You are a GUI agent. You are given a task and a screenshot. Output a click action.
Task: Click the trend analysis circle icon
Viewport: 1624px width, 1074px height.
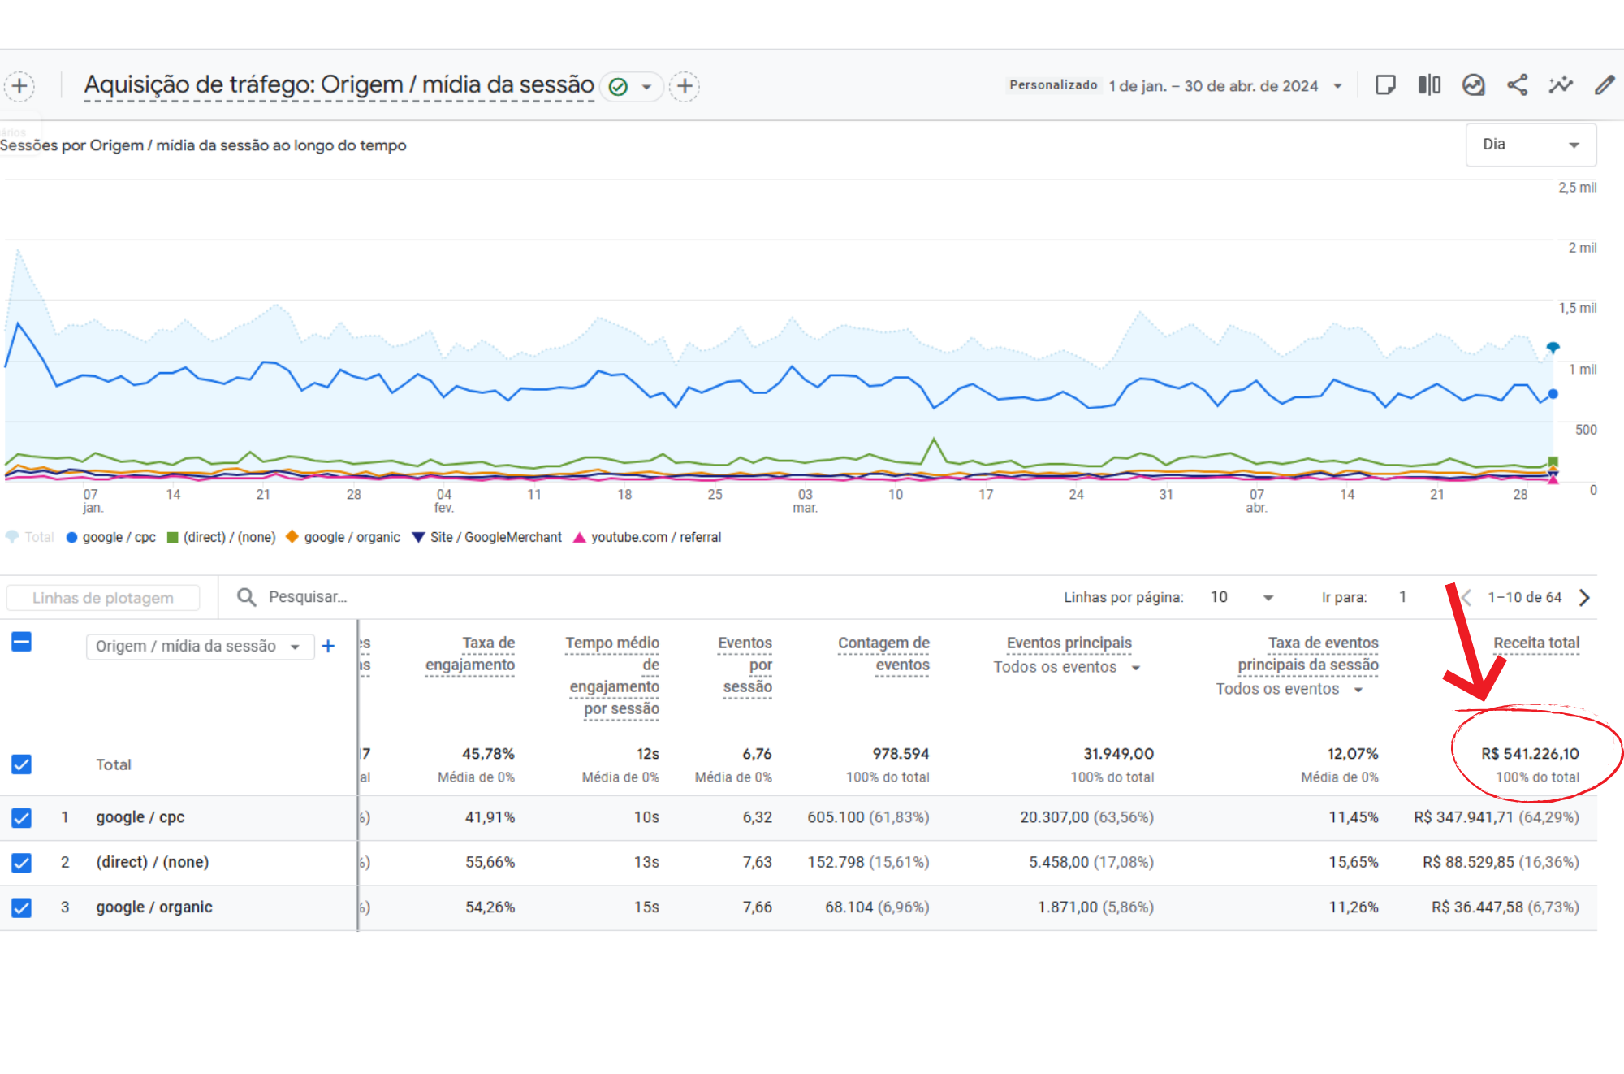point(1473,85)
